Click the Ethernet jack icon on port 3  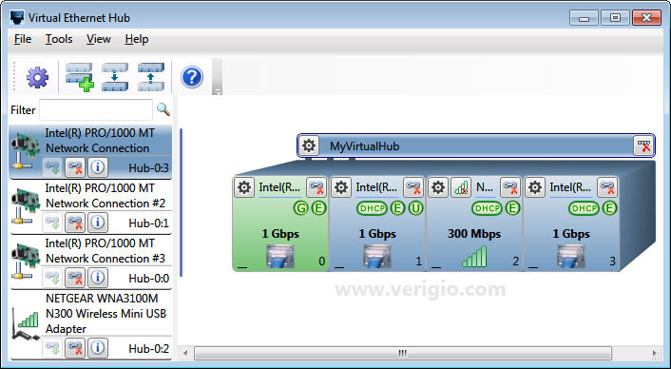pos(571,256)
